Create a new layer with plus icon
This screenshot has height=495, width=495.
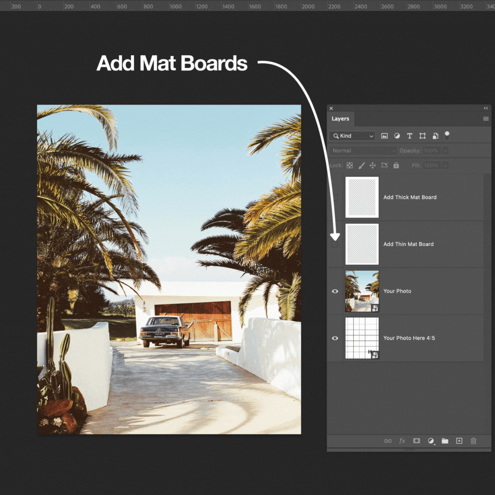tap(459, 441)
